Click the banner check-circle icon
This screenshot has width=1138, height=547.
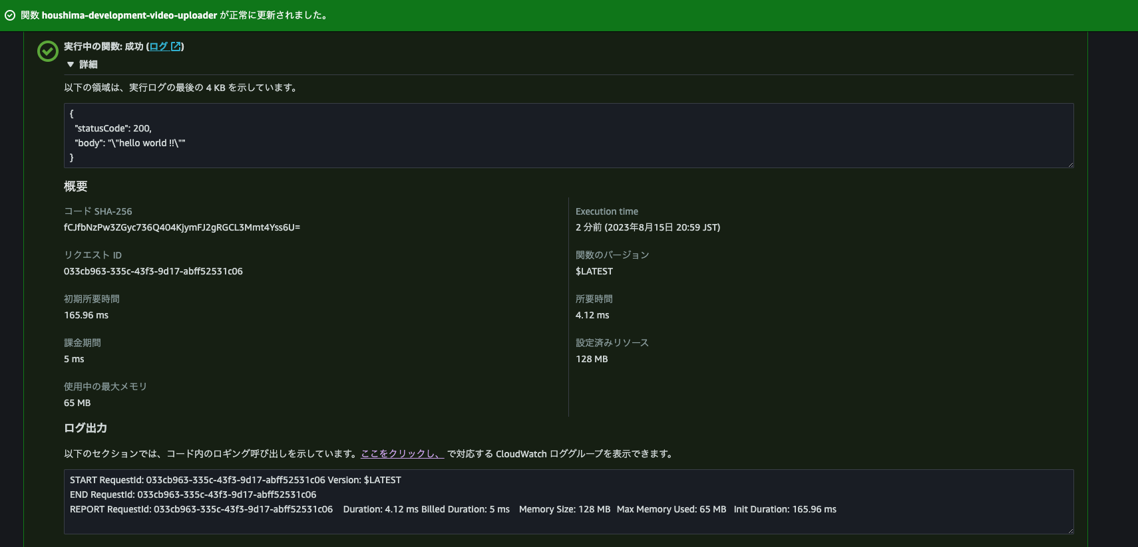(x=10, y=15)
